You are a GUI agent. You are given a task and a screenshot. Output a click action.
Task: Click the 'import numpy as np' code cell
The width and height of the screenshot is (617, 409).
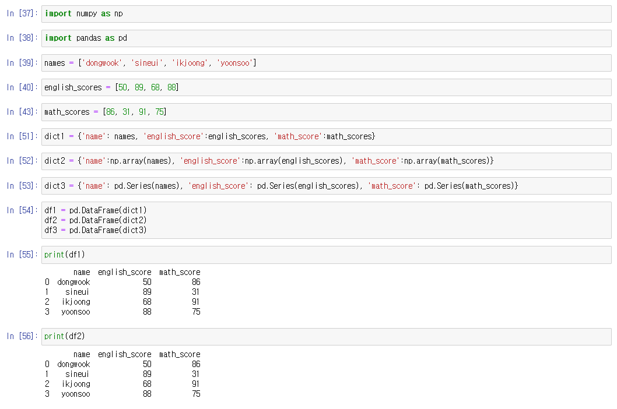(326, 14)
